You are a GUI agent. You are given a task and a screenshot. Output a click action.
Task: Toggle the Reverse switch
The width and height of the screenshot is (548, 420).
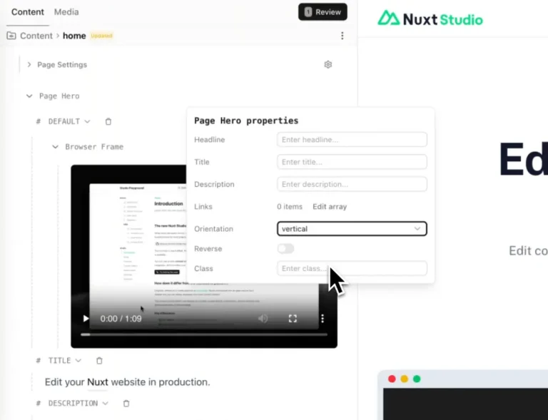coord(285,249)
